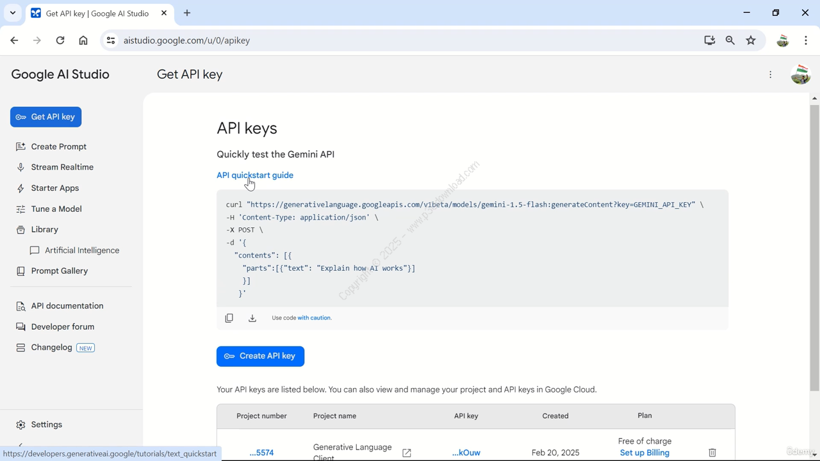This screenshot has width=820, height=461.
Task: Click the 'with caution' link
Action: coord(314,318)
